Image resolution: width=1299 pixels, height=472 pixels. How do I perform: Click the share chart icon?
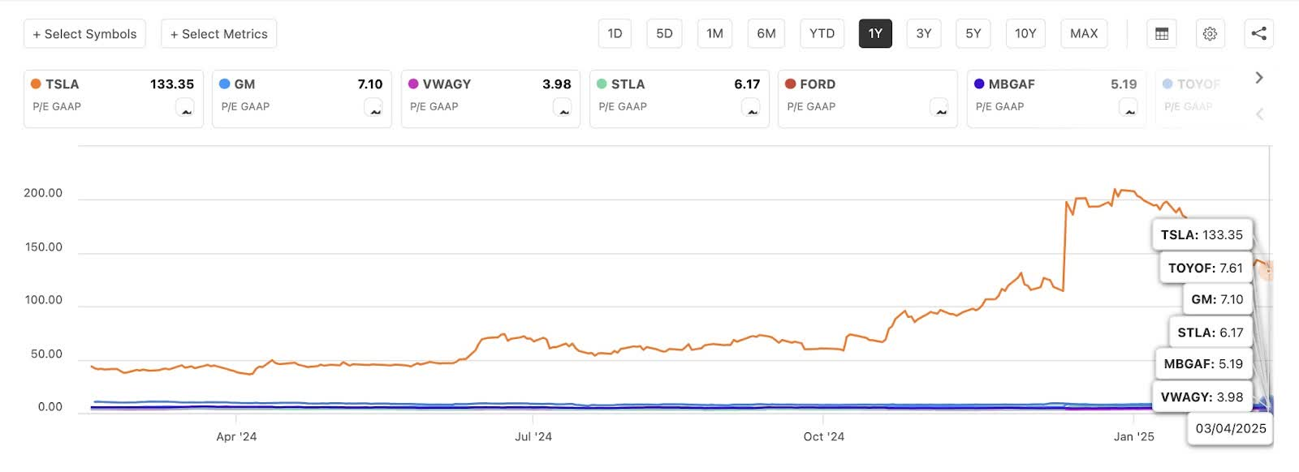[1258, 33]
